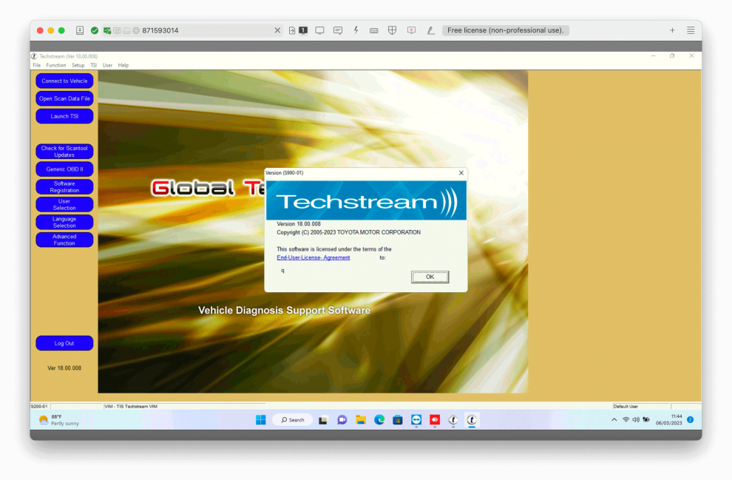Image resolution: width=732 pixels, height=480 pixels.
Task: Launch TIS from the sidebar
Action: coord(64,116)
